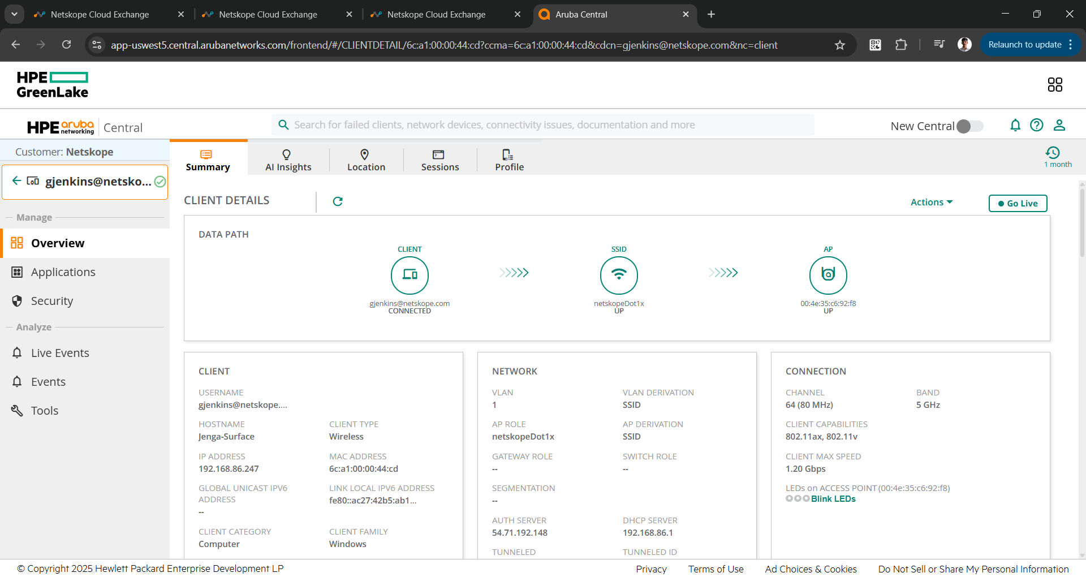The height and width of the screenshot is (577, 1086).
Task: Click the Central search input field
Action: click(543, 125)
